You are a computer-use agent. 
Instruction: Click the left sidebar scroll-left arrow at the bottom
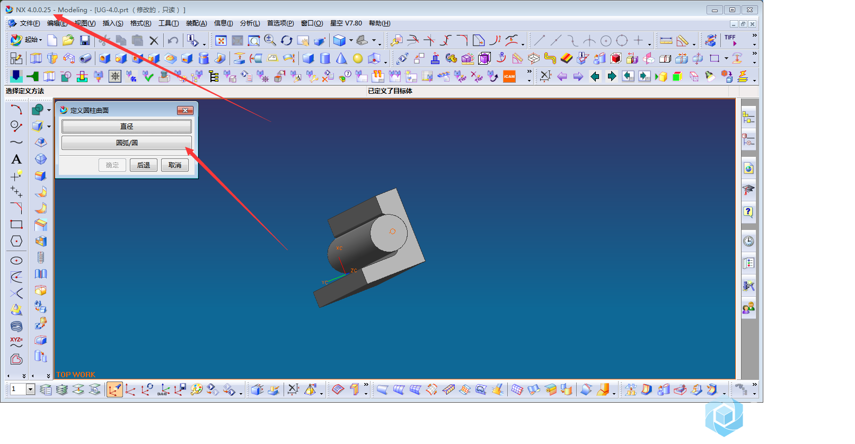pyautogui.click(x=8, y=376)
